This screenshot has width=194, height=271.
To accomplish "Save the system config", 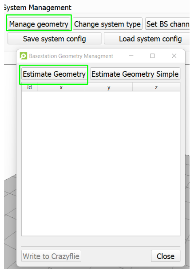I will tap(54, 39).
